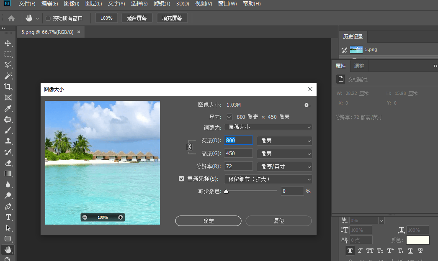Open the 宽度 unit dropdown
Image resolution: width=438 pixels, height=261 pixels.
click(284, 141)
